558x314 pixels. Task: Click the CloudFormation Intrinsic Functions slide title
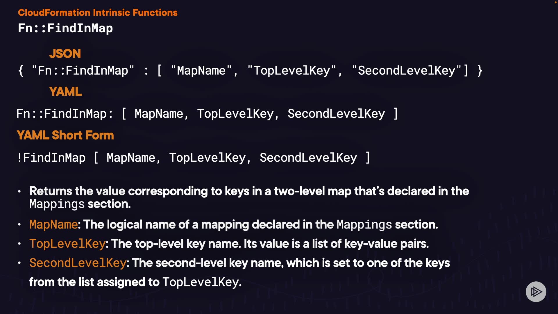(x=98, y=13)
